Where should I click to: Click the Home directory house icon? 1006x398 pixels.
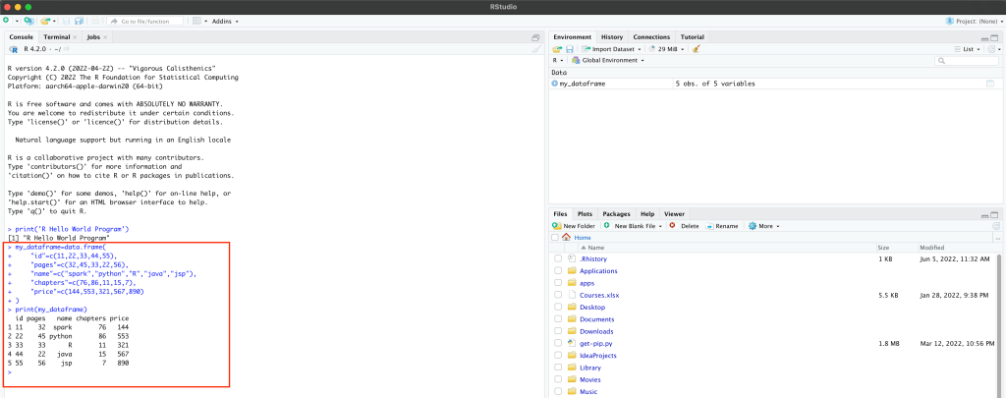pyautogui.click(x=566, y=237)
